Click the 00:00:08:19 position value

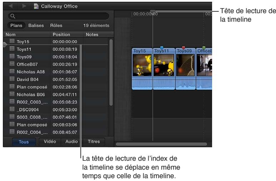pos(65,49)
